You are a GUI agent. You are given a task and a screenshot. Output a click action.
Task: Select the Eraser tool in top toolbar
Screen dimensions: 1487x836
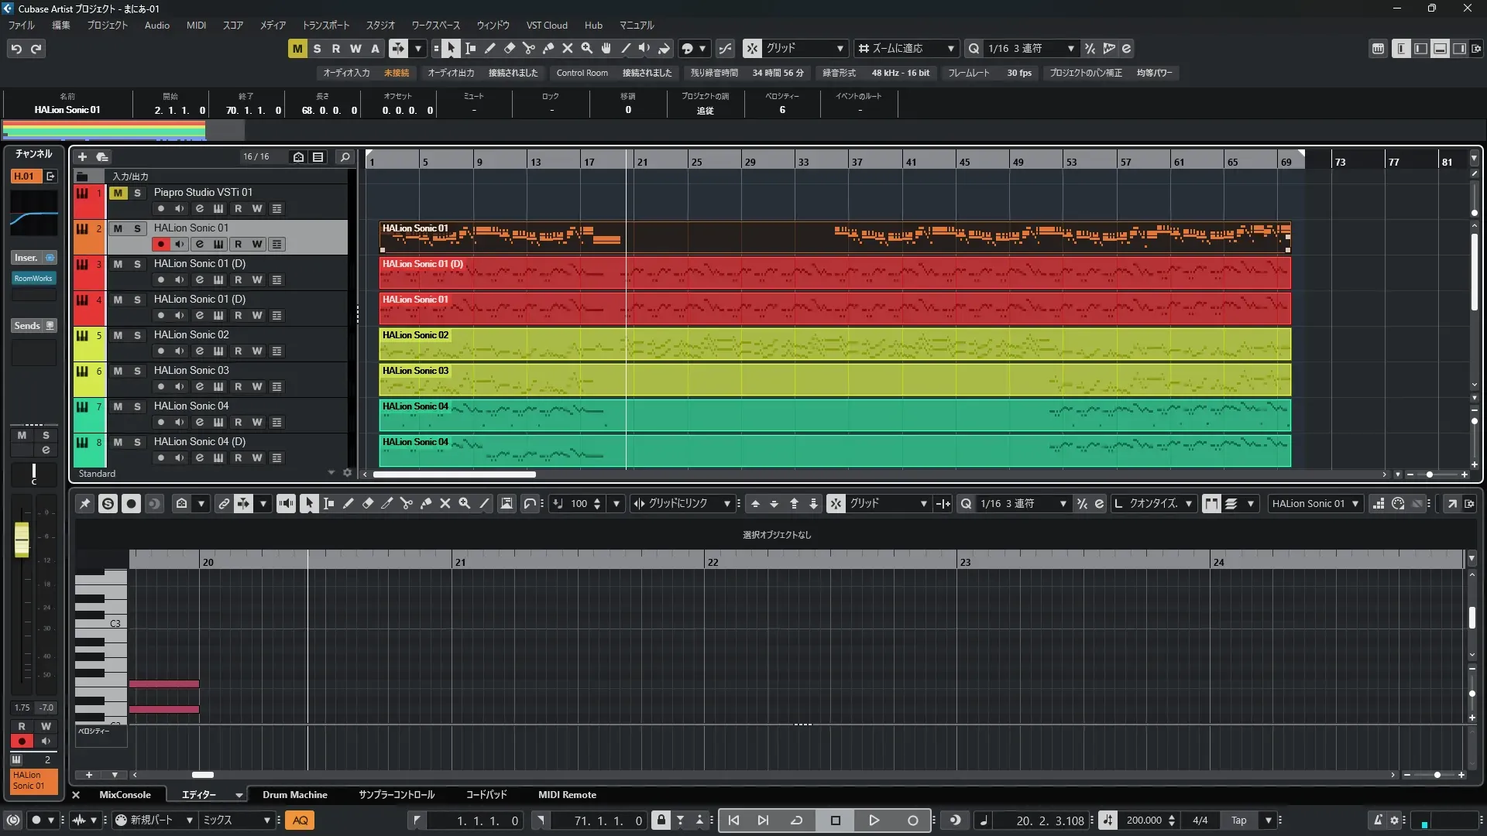(510, 49)
